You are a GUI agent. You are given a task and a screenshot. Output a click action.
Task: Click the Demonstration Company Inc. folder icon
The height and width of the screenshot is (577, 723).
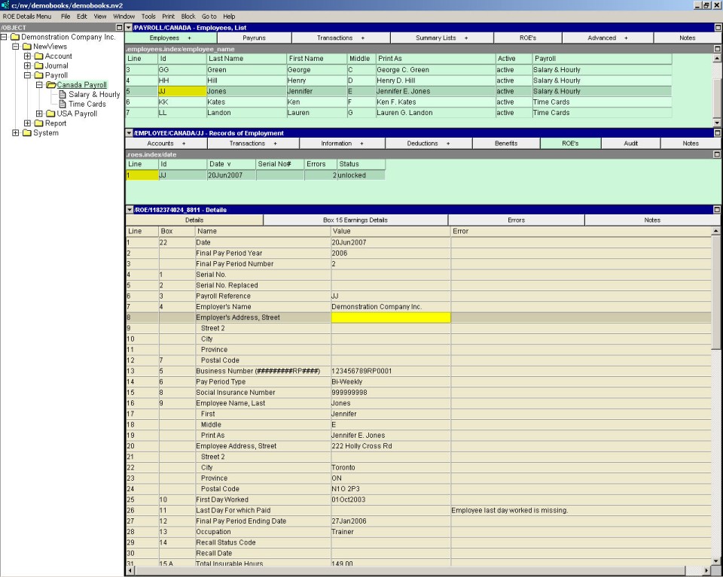tap(14, 37)
